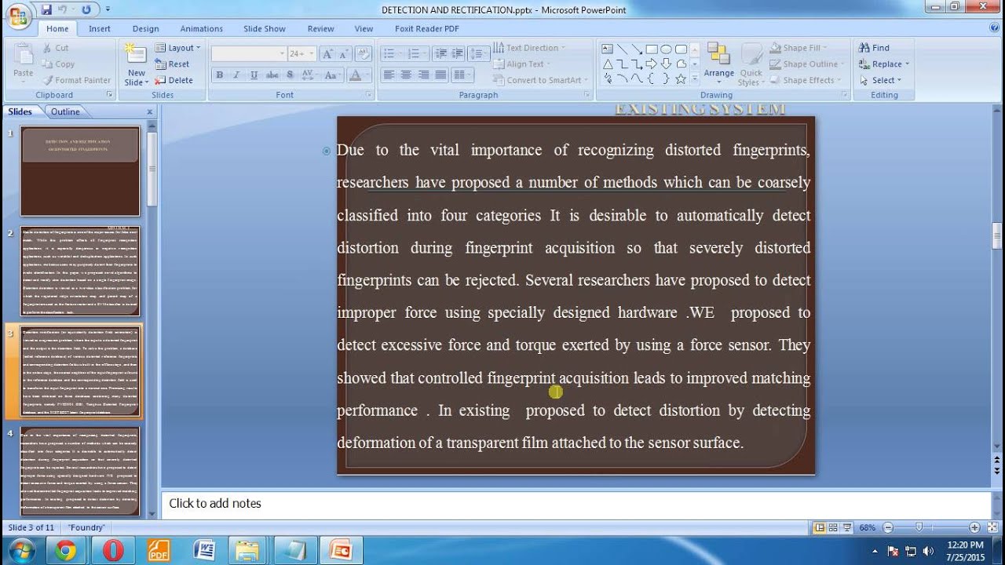Image resolution: width=1005 pixels, height=565 pixels.
Task: Select the Text Box shape
Action: point(607,49)
